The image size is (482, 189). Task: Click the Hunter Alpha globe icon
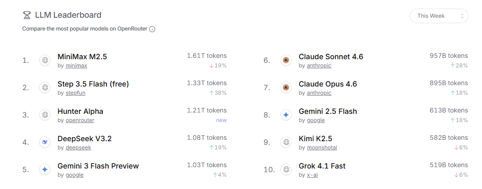[x=45, y=115]
